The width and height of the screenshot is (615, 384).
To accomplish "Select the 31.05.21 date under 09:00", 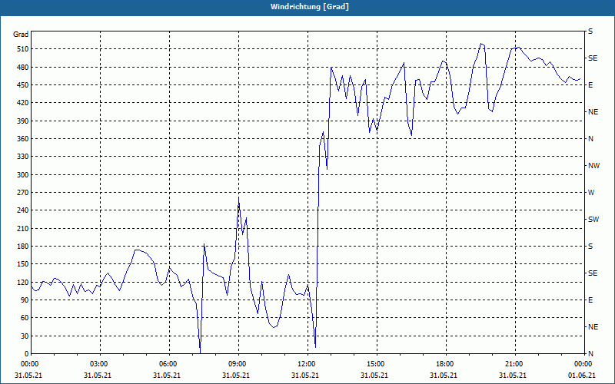I will 236,375.
